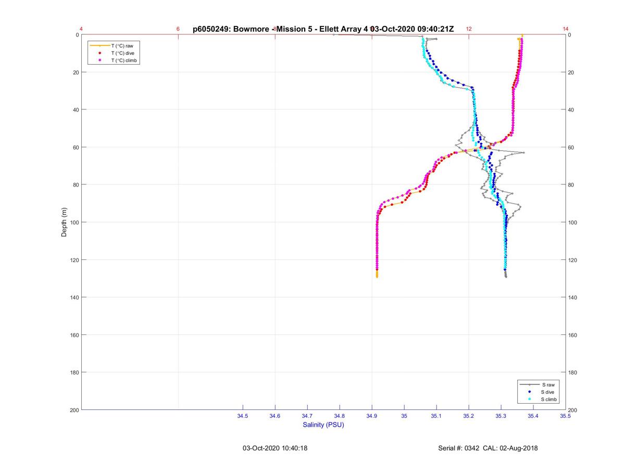Viewport: 625px width, 461px height.
Task: Click the 34.5 salinity tick label
Action: coord(243,416)
